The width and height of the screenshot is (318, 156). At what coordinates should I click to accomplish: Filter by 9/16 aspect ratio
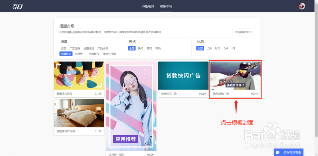tap(218, 48)
